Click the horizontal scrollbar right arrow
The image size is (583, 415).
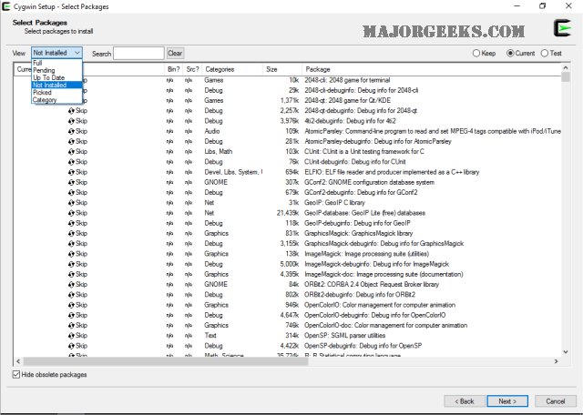click(x=557, y=361)
